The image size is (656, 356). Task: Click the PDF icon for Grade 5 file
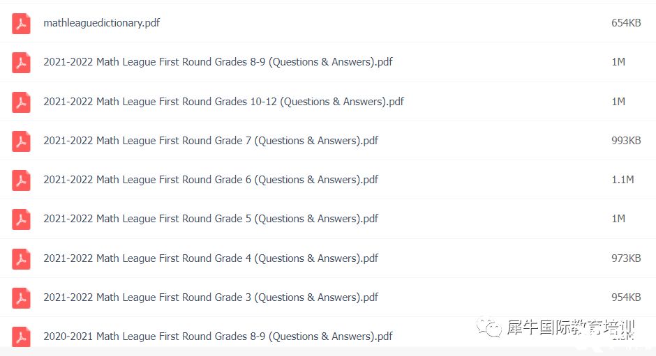click(21, 219)
